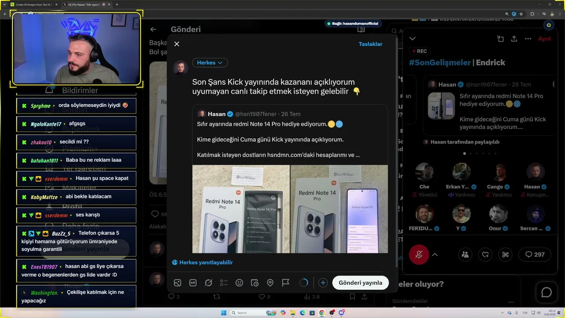Viewport: 565px width, 318px height.
Task: Open reader view icon in Gönderi header
Action: pyautogui.click(x=361, y=30)
